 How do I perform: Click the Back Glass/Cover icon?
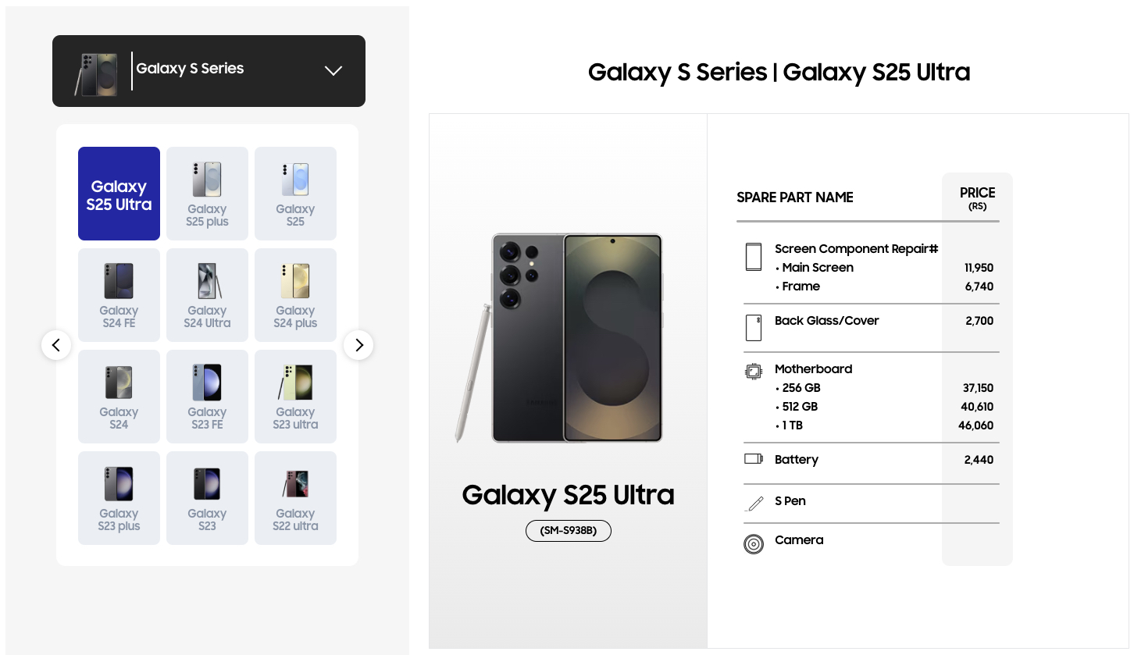(x=754, y=328)
